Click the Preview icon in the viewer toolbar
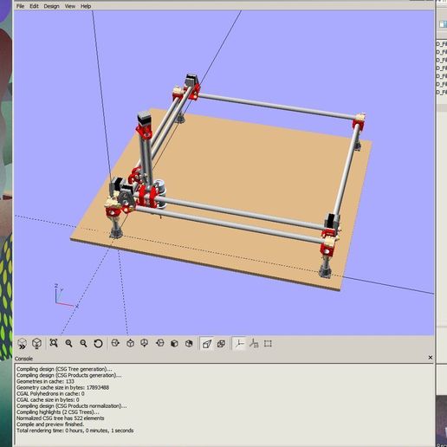This screenshot has width=447, height=447. (22, 344)
